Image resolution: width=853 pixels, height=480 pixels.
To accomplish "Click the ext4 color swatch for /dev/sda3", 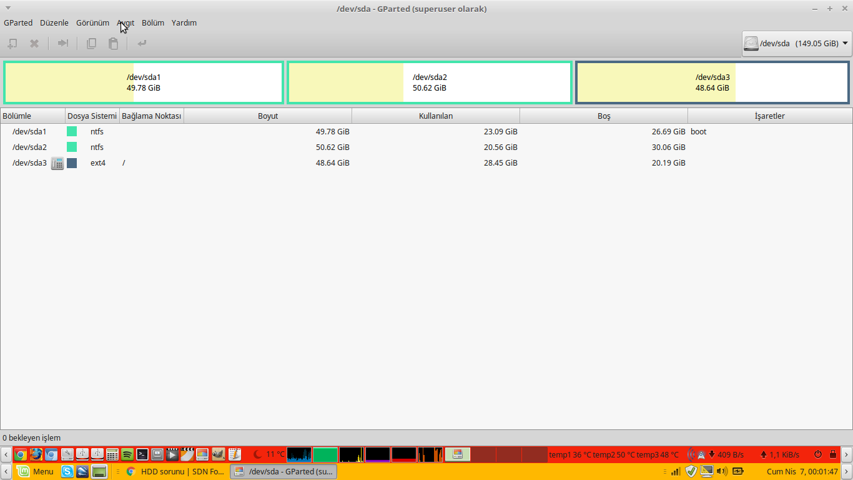I will [x=72, y=162].
